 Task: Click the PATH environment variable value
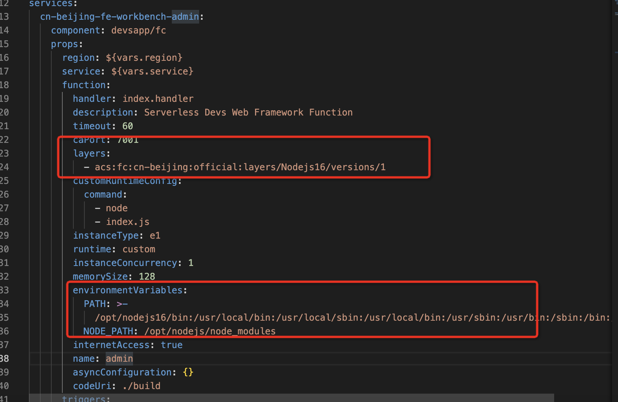(266, 317)
